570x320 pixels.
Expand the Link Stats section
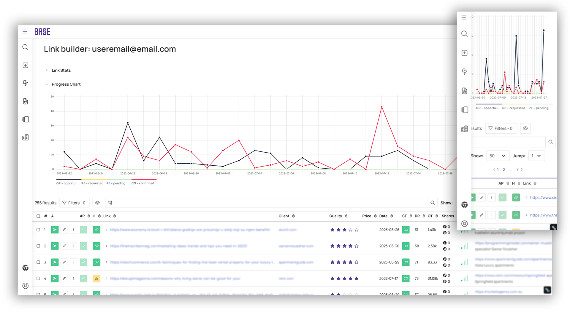[x=47, y=70]
